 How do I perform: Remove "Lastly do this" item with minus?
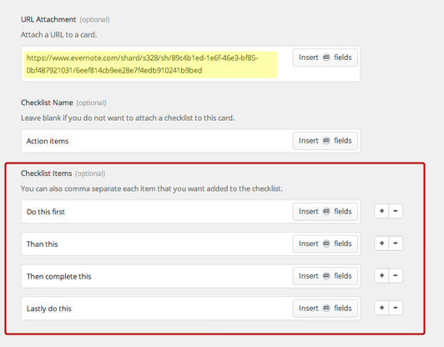pos(396,308)
